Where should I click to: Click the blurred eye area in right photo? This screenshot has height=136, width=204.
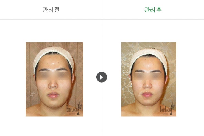(x=148, y=76)
